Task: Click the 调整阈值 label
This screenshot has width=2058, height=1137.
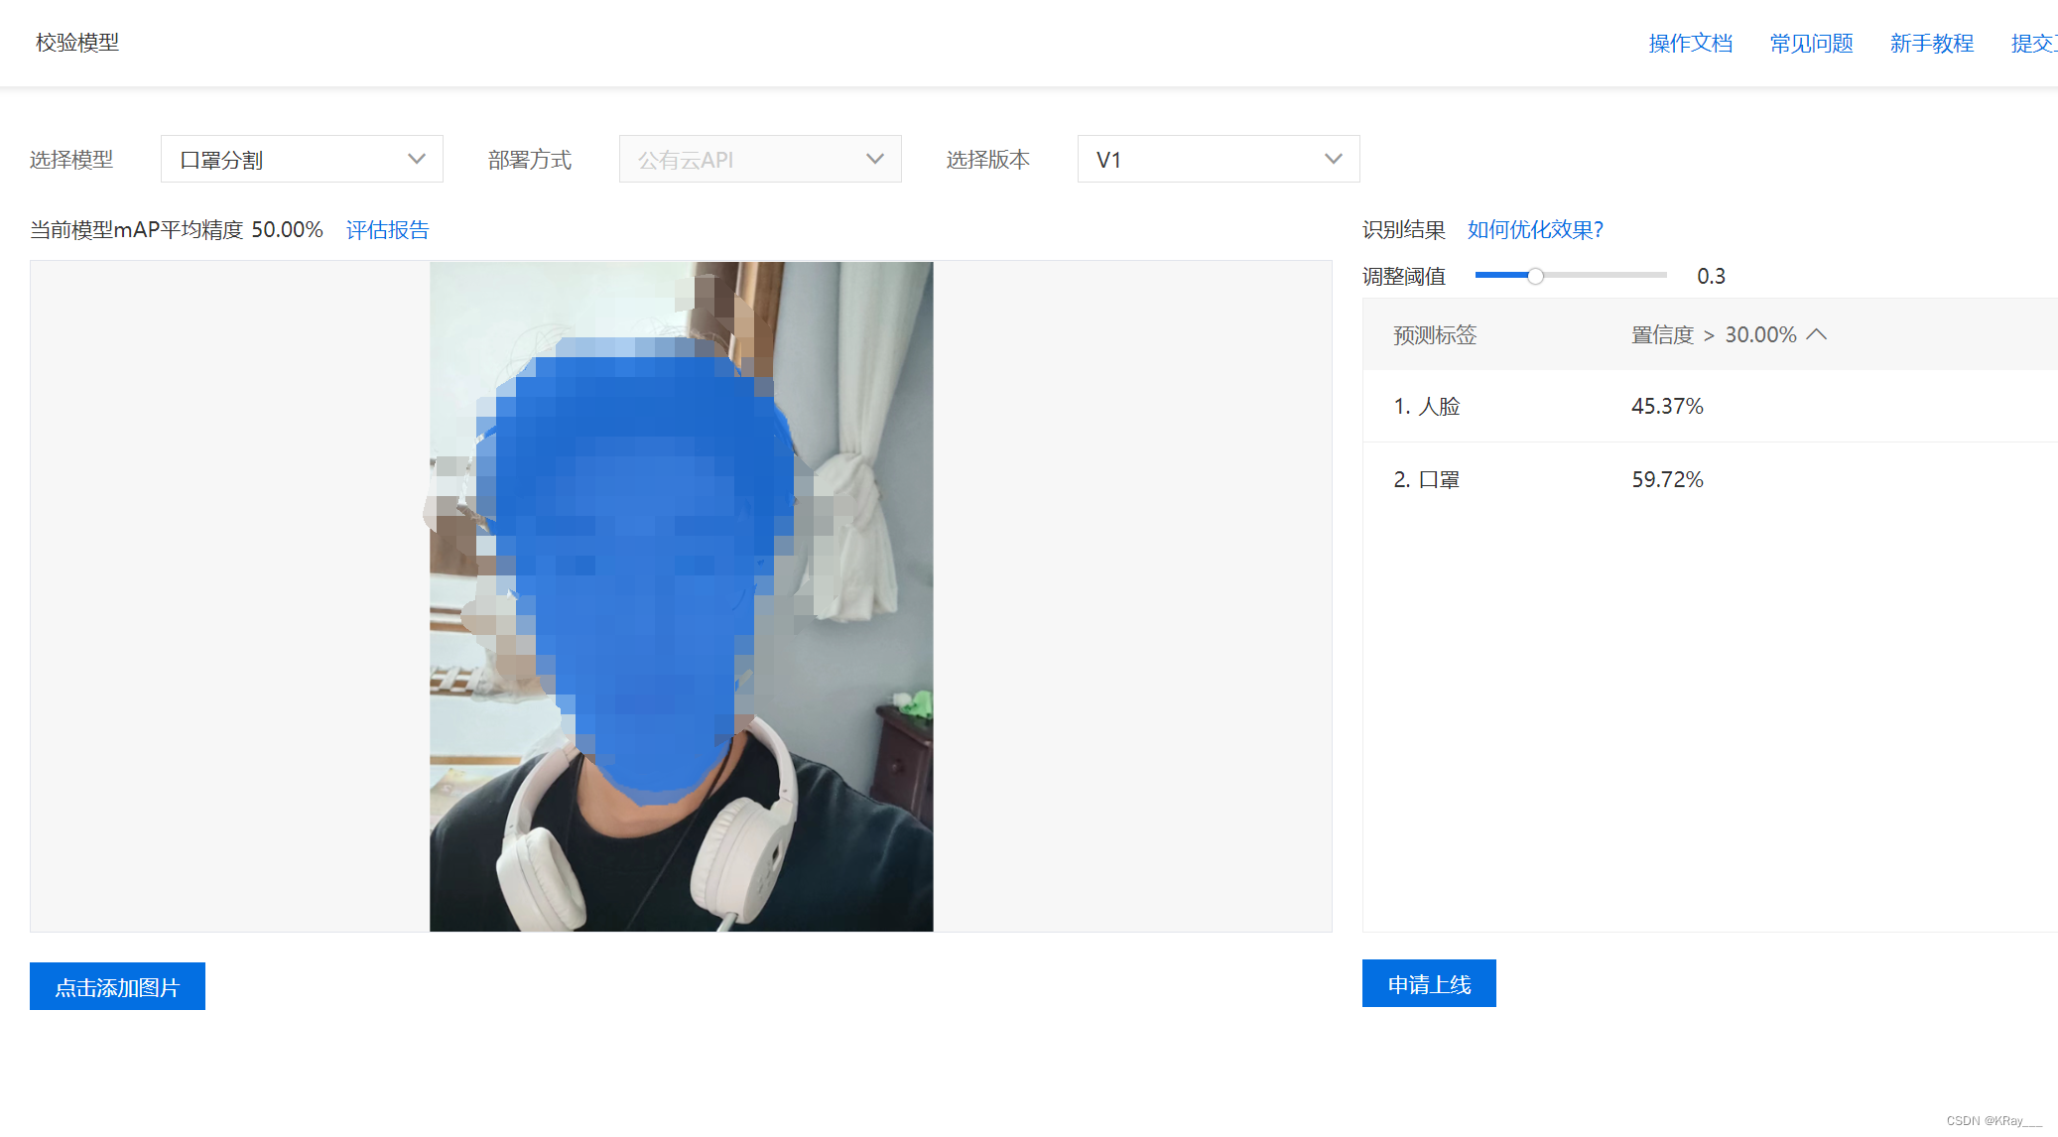Action: [1403, 276]
